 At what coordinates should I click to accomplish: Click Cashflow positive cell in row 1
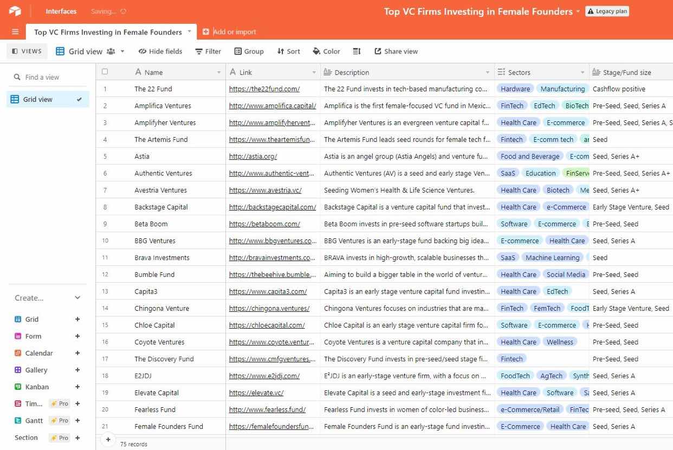pyautogui.click(x=631, y=89)
